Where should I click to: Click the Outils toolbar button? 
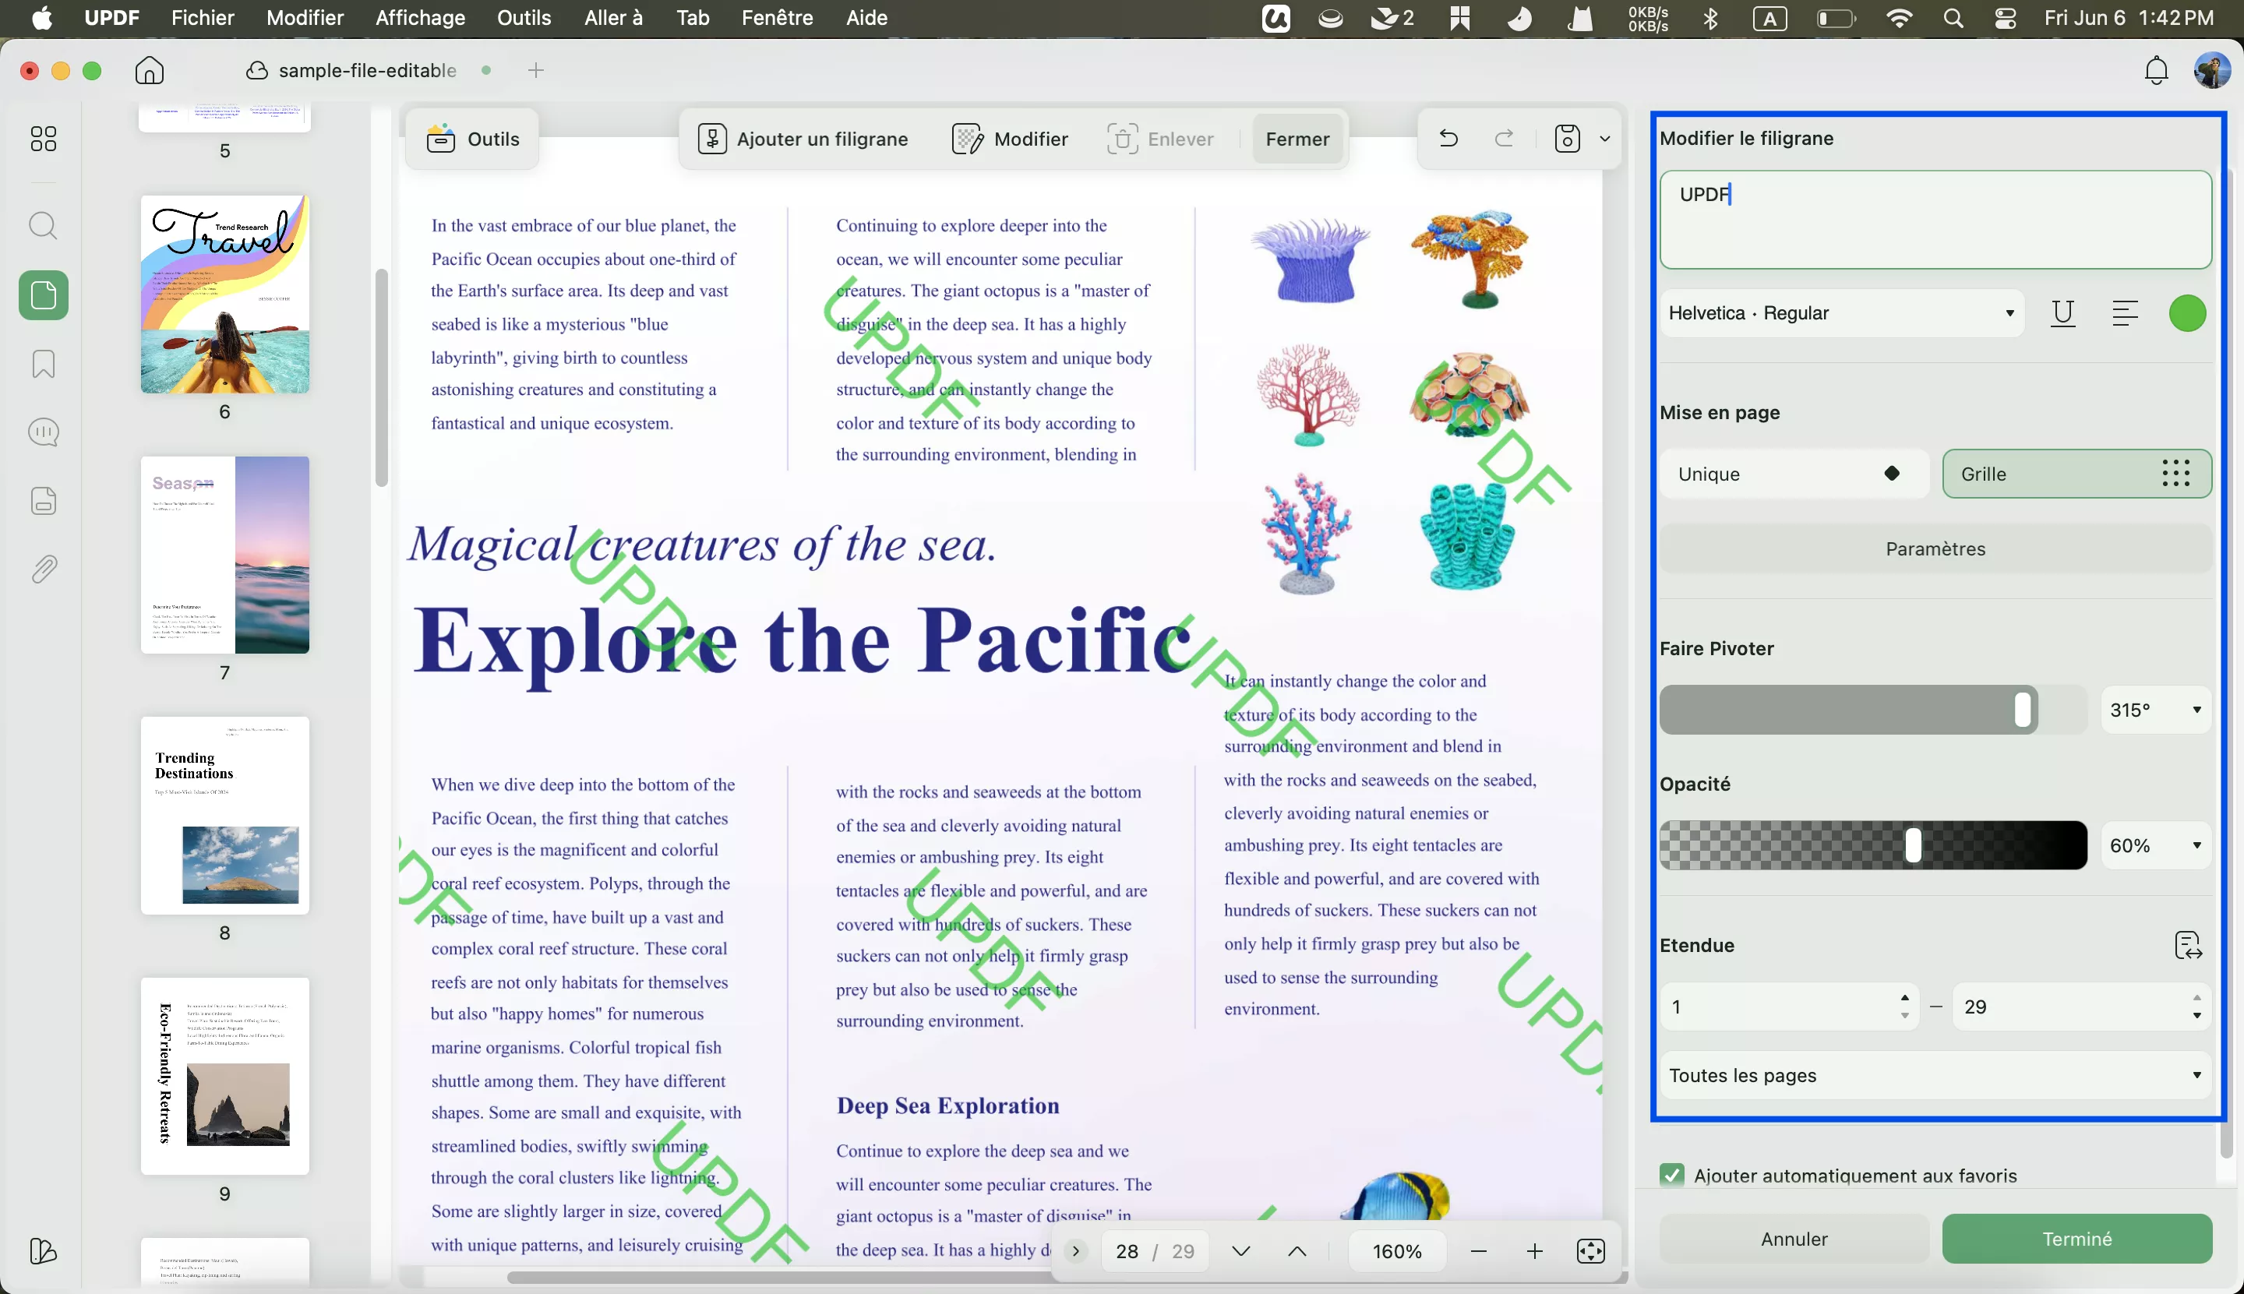[x=473, y=139]
